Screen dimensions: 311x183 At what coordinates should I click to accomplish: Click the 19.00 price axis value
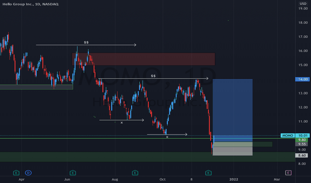303,8
